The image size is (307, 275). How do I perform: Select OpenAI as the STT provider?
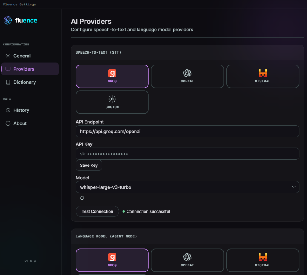coord(187,76)
